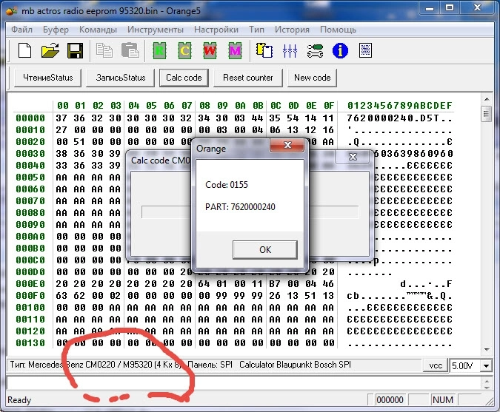Click the New code button
Screen dimensions: 500x412
312,78
